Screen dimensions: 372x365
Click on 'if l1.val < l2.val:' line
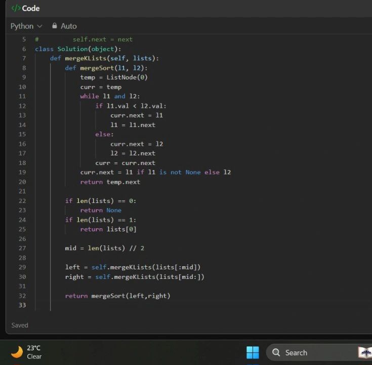131,106
